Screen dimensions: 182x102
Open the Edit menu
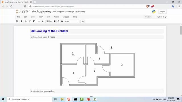[x=26, y=17]
